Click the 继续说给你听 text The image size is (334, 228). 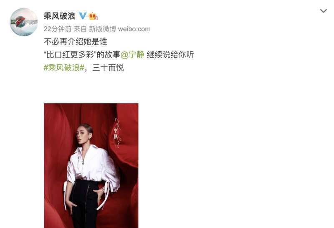pyautogui.click(x=170, y=55)
